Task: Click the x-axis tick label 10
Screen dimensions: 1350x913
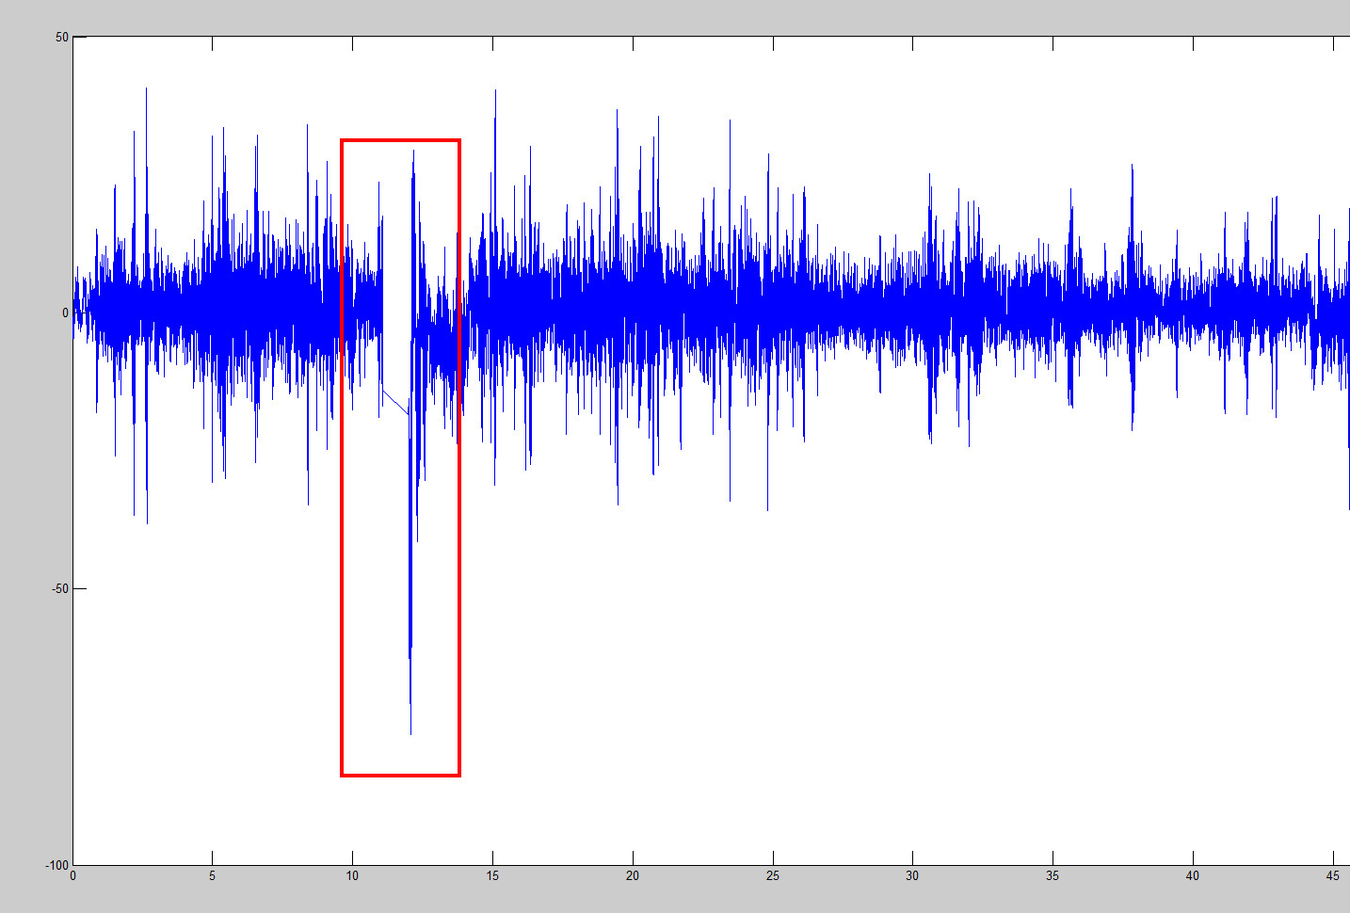Action: click(x=353, y=875)
